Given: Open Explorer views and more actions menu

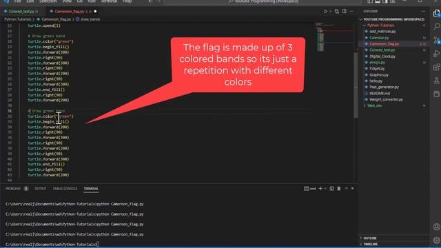Looking at the screenshot, I should point(424,11).
